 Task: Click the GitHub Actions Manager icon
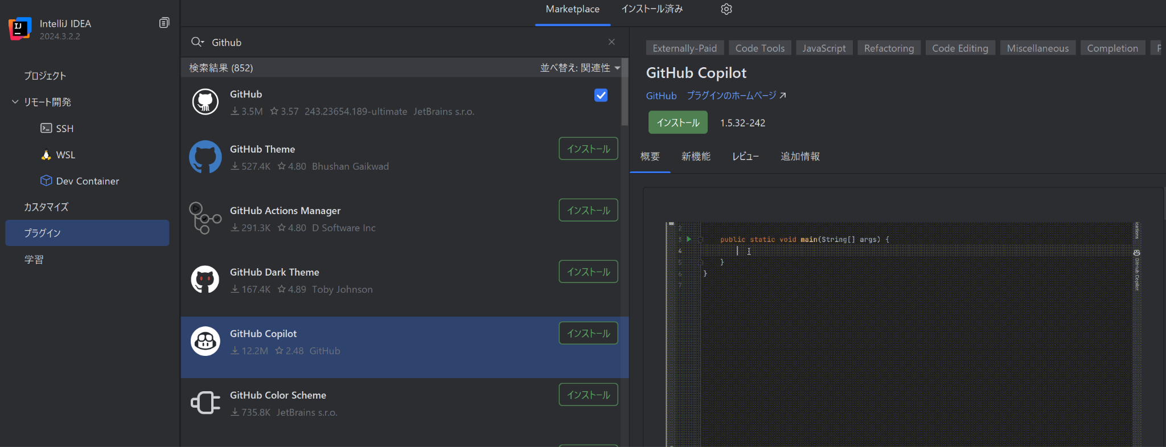[205, 218]
